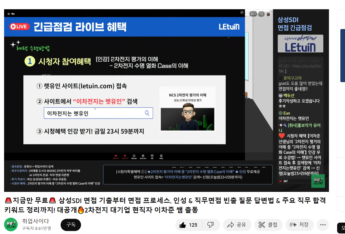Click the collapse arrows icon atop the slide
This screenshot has height=234, width=345.
[x=242, y=12]
